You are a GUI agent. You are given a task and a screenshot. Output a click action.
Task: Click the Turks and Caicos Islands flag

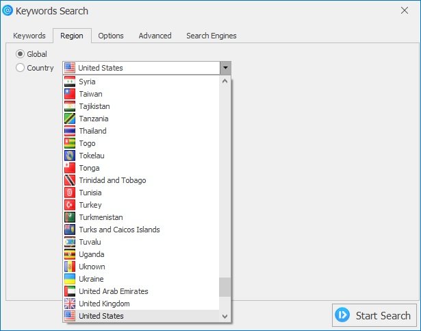pyautogui.click(x=70, y=230)
